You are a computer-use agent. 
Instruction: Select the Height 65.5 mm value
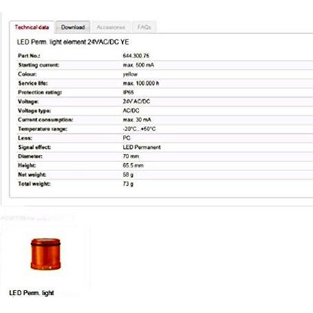(133, 165)
